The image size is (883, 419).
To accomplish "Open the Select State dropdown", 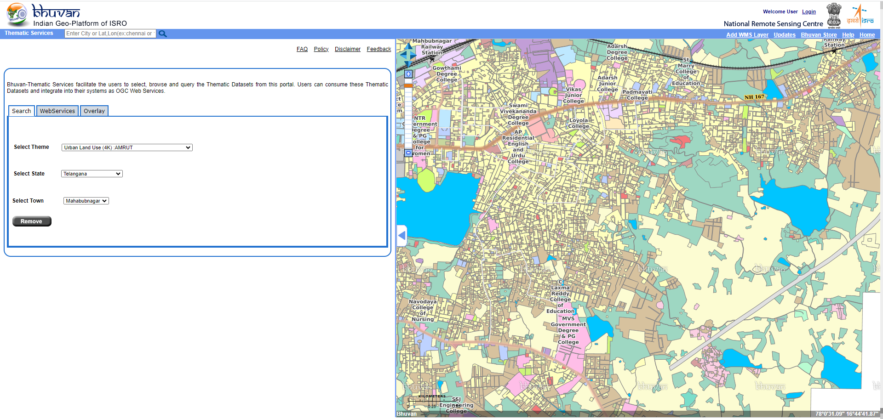I will click(x=92, y=174).
